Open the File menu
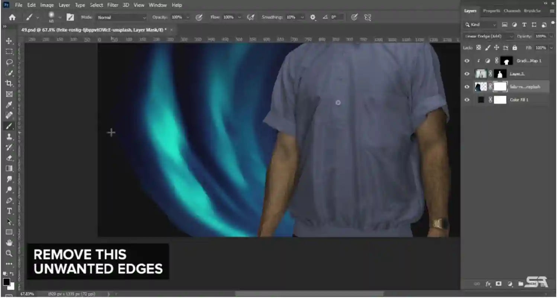 pos(19,5)
